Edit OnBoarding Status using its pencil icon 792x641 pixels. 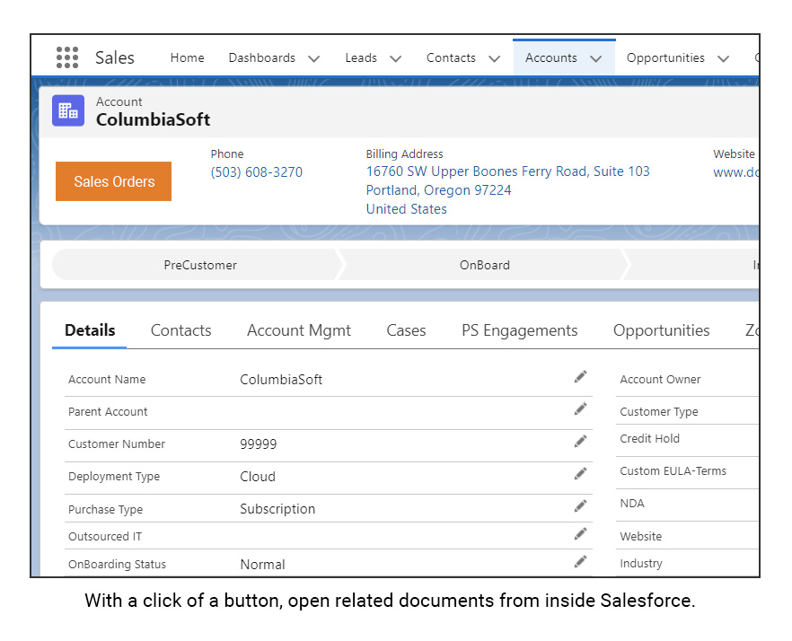tap(580, 561)
